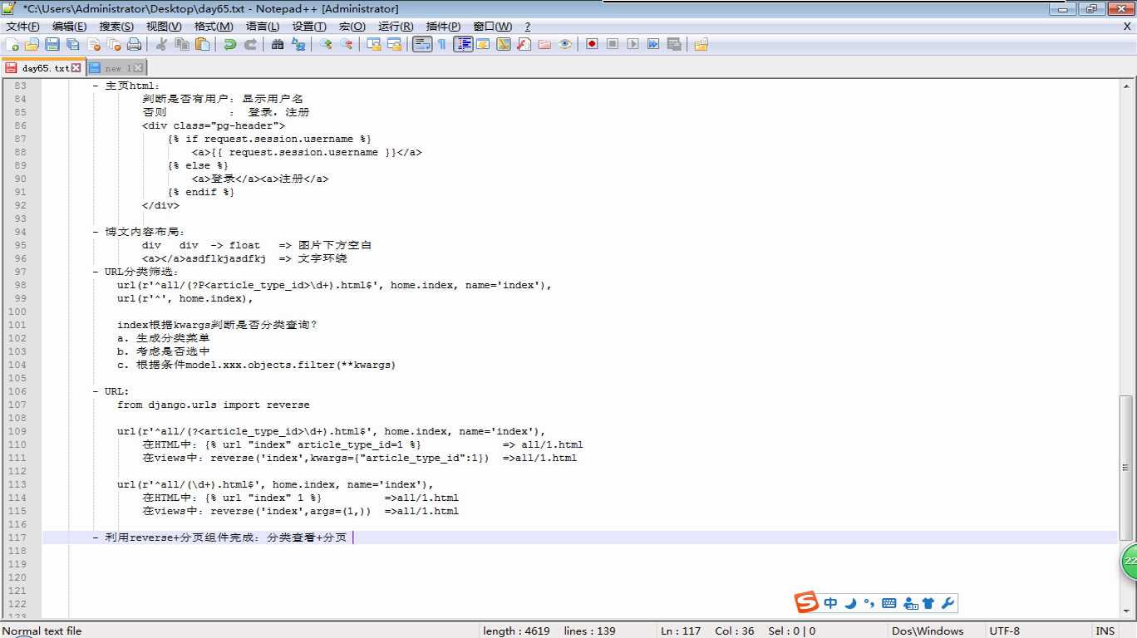Toggle the document map icon
The height and width of the screenshot is (638, 1137).
[x=504, y=44]
